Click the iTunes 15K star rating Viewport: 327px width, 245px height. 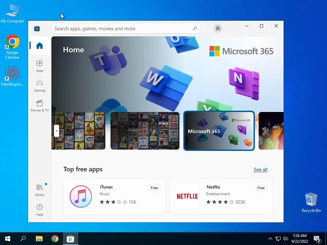click(x=118, y=202)
